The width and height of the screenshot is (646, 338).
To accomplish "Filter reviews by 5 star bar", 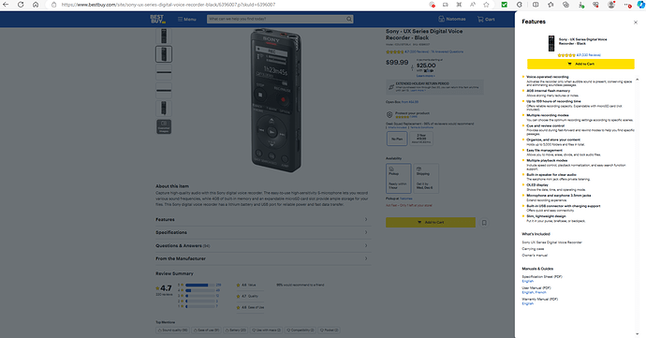I will point(199,285).
